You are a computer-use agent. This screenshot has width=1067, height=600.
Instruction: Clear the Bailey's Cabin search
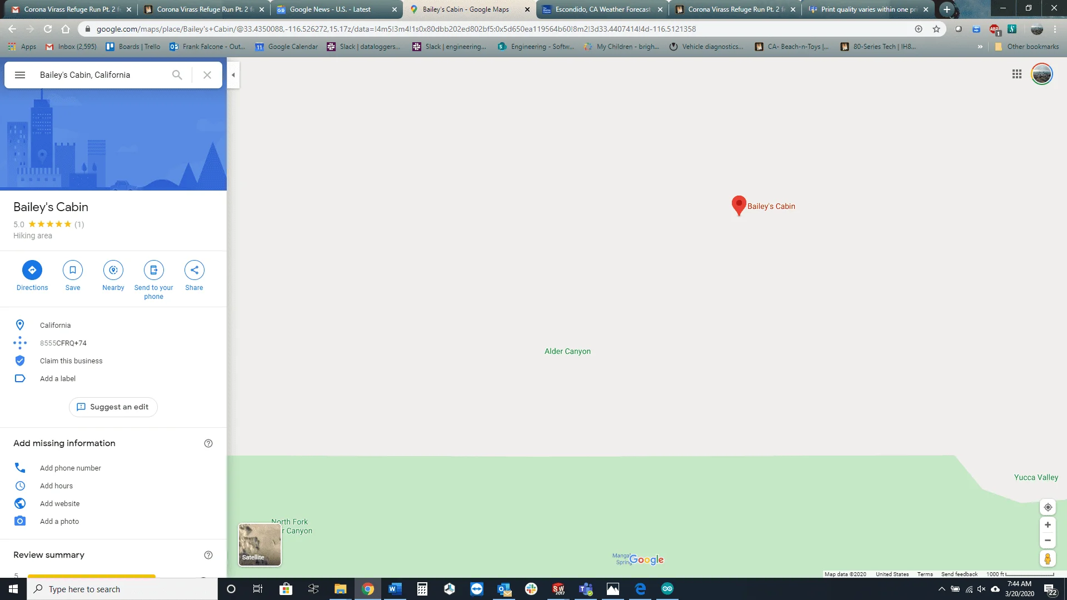(x=207, y=75)
